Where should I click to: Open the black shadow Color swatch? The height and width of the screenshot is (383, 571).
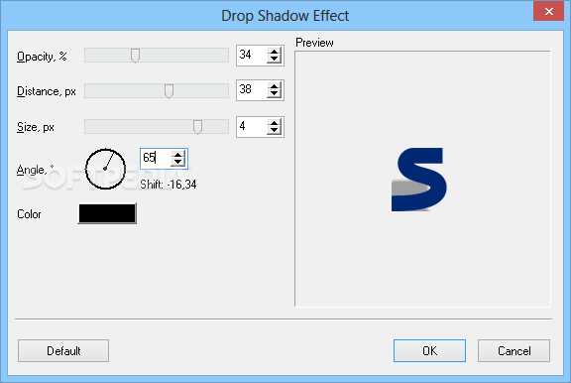tap(107, 213)
